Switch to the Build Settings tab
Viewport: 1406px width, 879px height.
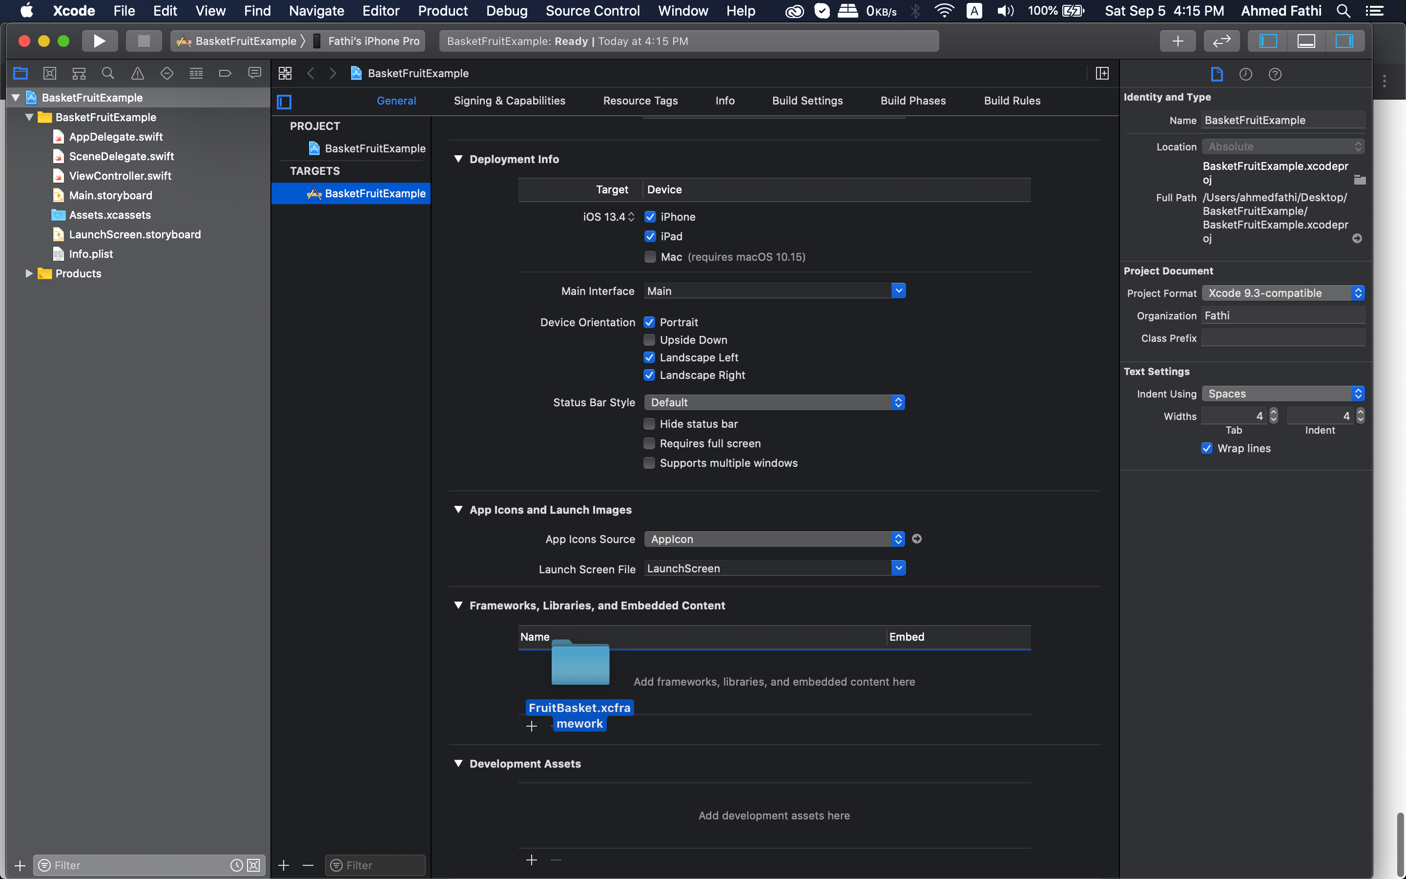click(807, 101)
